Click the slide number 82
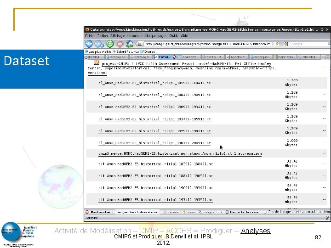331x248 pixels. 318,237
